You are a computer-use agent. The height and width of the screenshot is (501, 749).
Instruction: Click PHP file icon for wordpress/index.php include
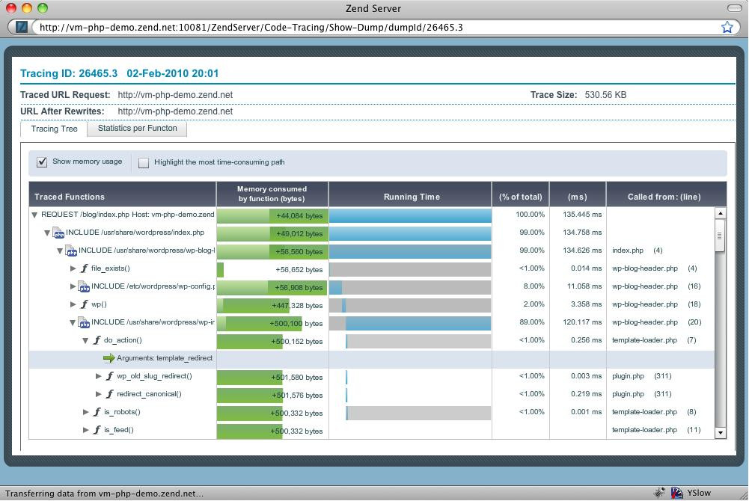coord(58,233)
